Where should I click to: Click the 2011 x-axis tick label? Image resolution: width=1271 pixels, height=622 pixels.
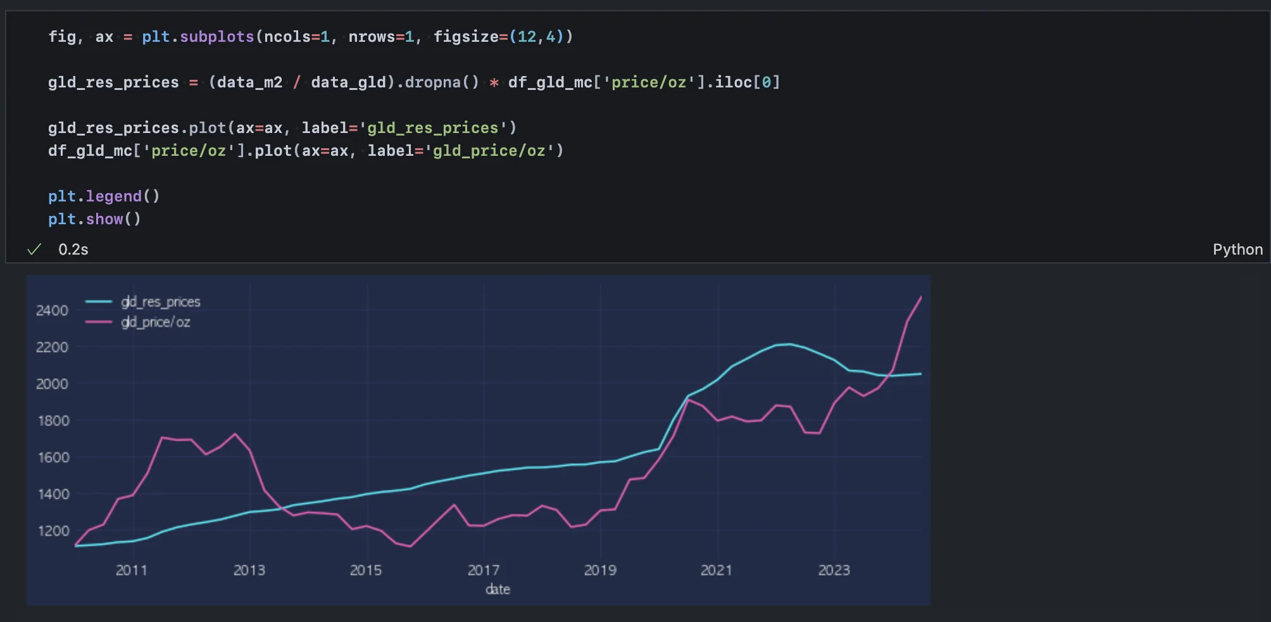(132, 570)
